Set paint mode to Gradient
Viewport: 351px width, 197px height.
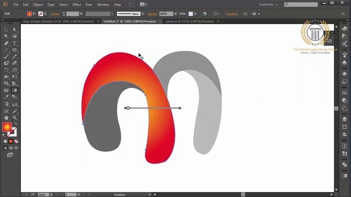point(11,141)
